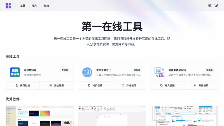Open the first software screenshot with presentation themes
The width and height of the screenshot is (224, 126).
click(x=40, y=116)
